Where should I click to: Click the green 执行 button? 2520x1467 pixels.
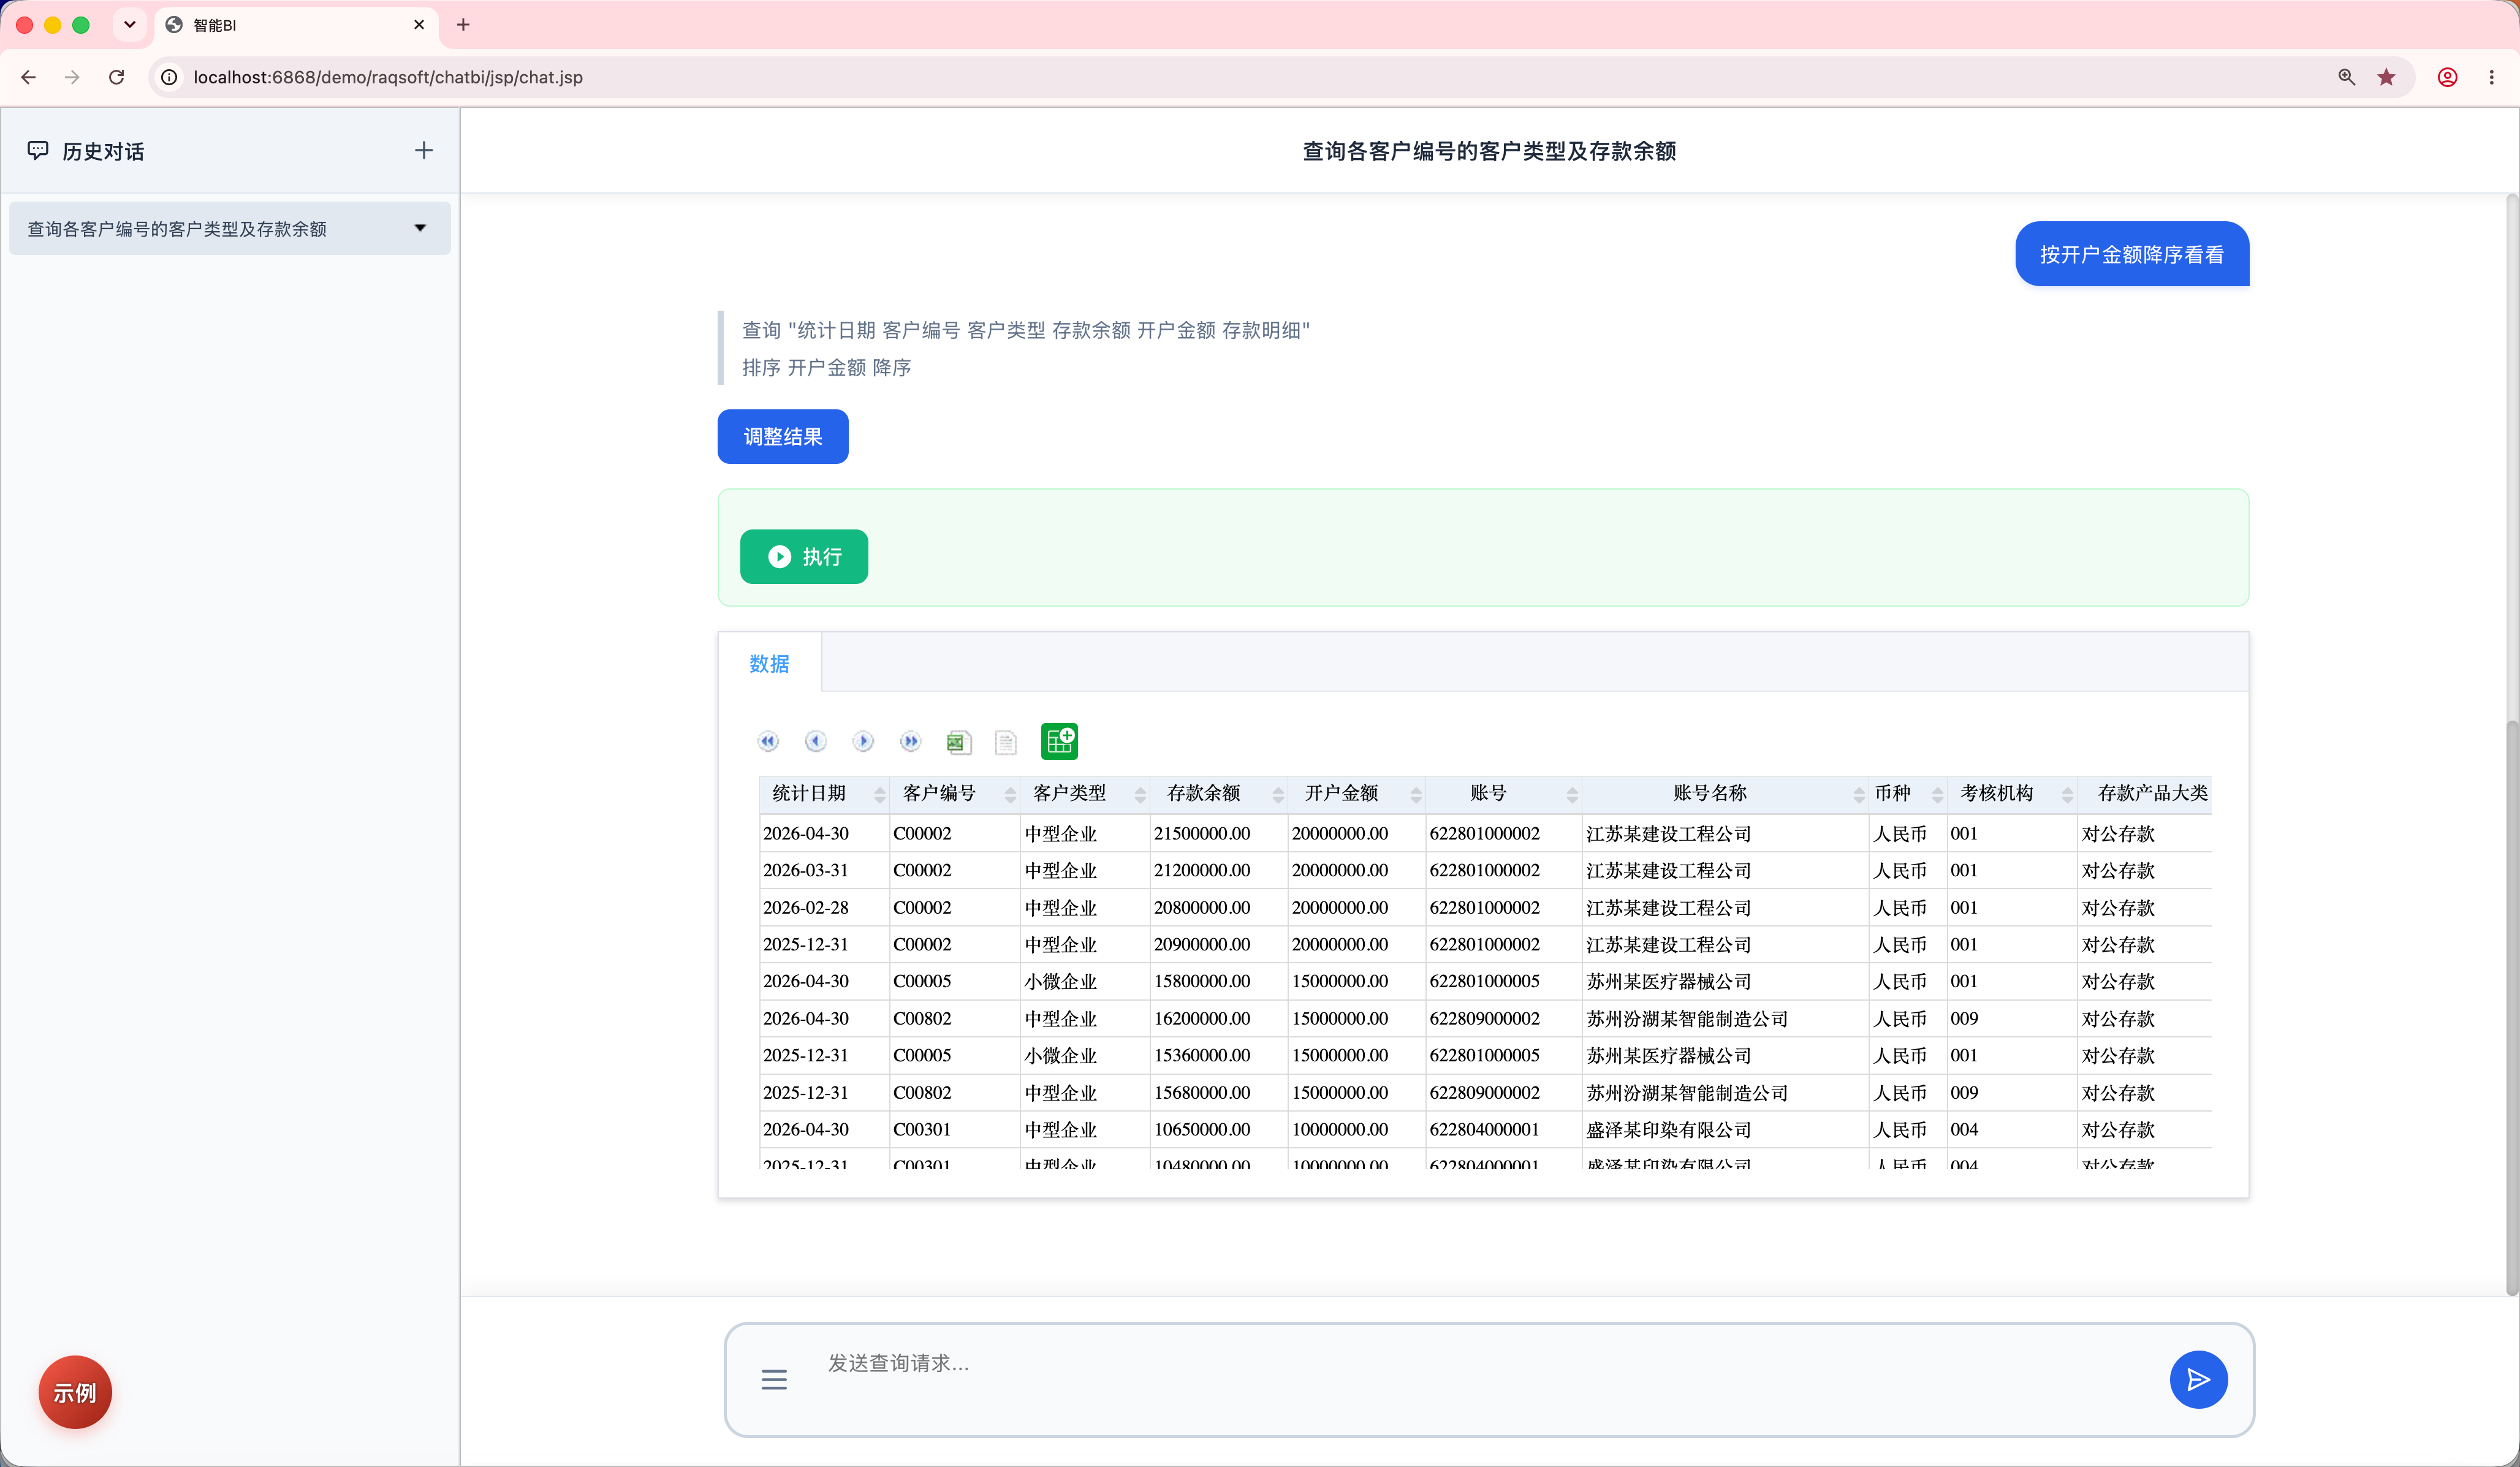click(x=804, y=557)
